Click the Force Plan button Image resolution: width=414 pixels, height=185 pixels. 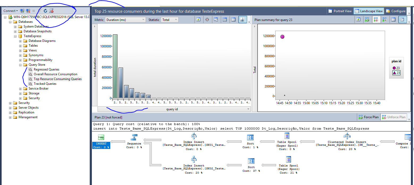click(368, 117)
